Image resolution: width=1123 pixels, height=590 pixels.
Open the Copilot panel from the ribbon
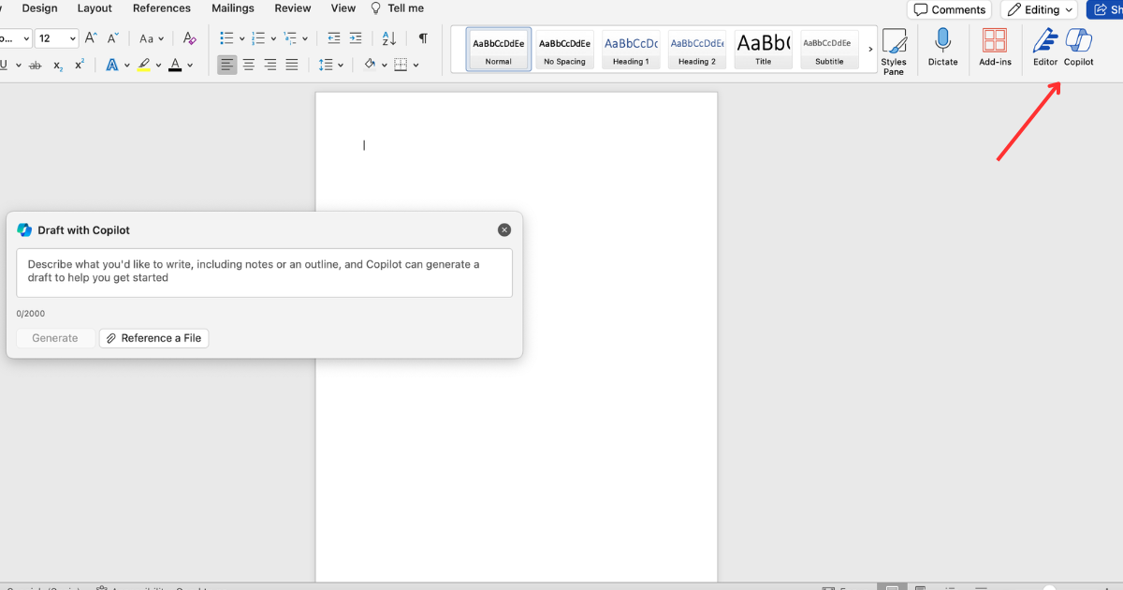pos(1078,47)
